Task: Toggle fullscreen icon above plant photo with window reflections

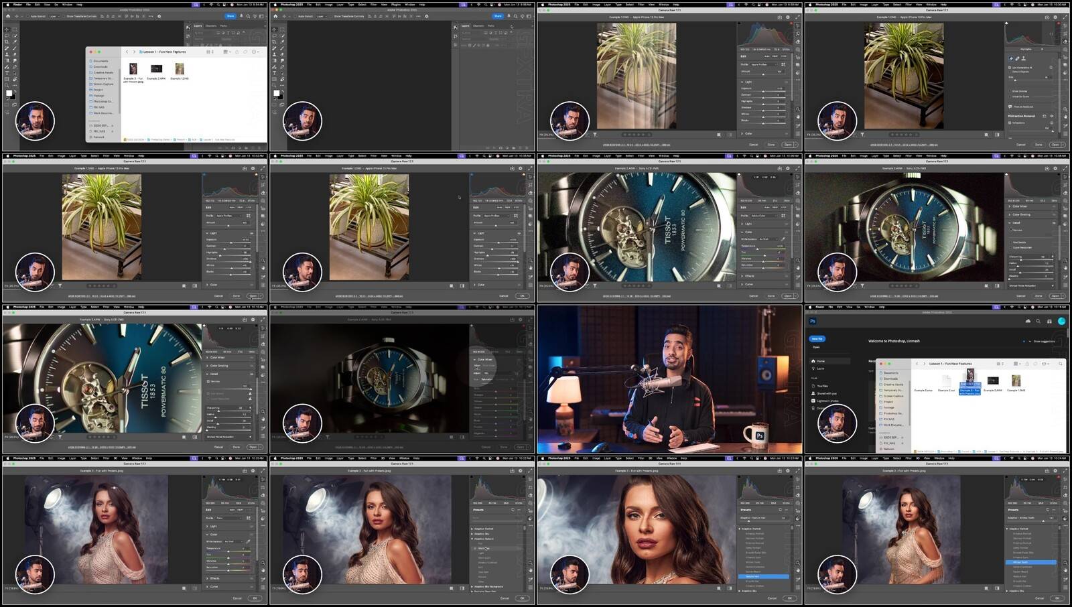Action: [x=797, y=17]
